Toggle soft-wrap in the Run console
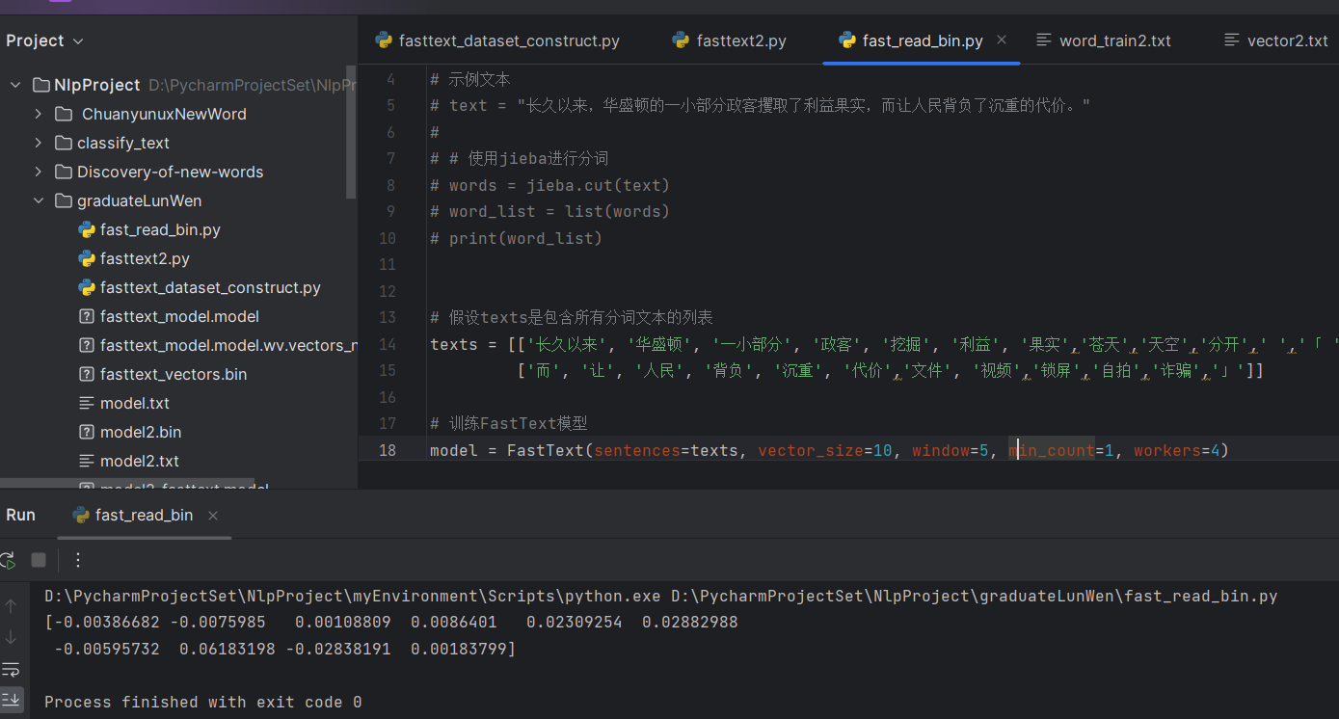The image size is (1339, 719). (x=11, y=668)
